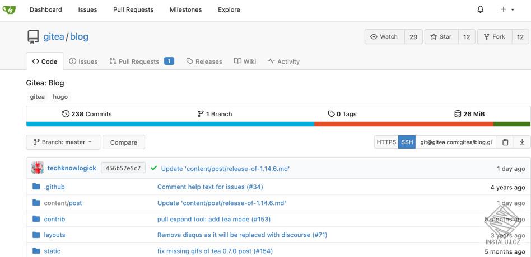Click the Watch button

(385, 37)
